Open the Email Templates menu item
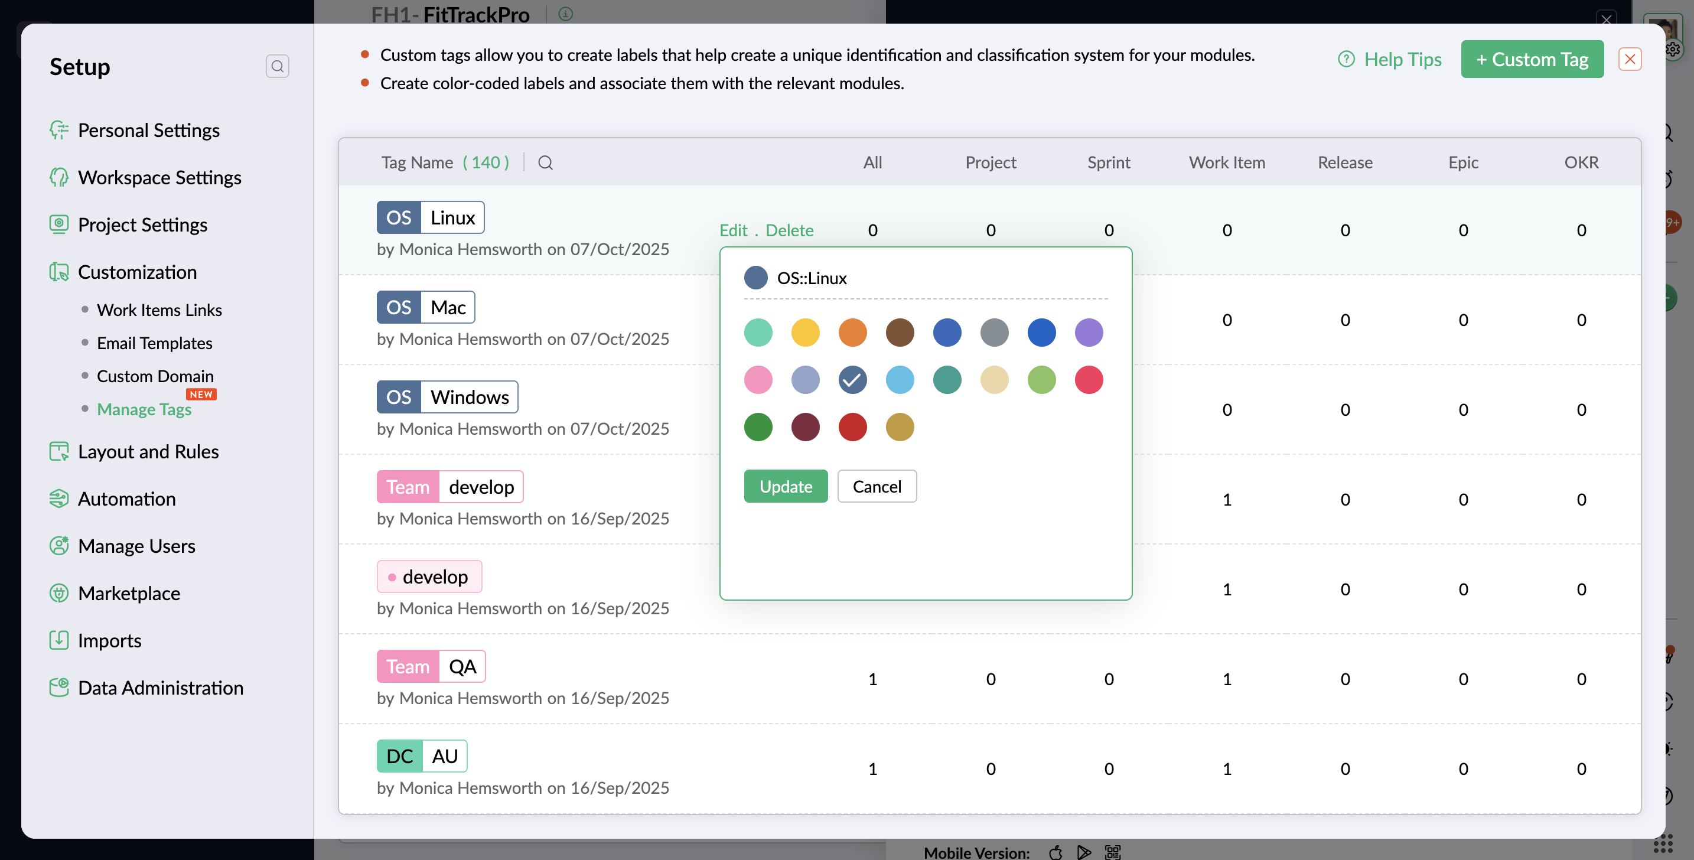This screenshot has width=1694, height=860. pos(155,343)
